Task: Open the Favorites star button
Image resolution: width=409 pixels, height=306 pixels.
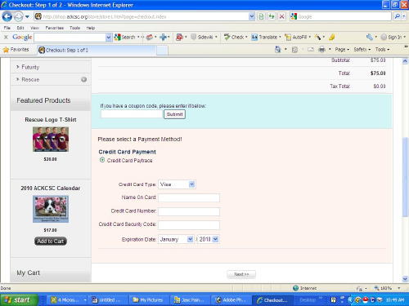Action: [x=16, y=50]
